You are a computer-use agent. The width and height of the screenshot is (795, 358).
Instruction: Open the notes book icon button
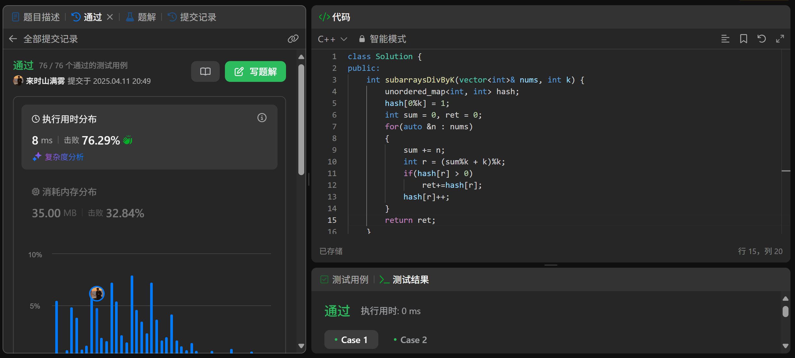coord(205,71)
